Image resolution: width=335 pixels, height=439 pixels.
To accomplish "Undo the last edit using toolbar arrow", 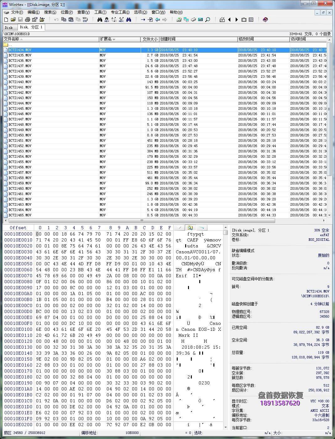I will click(56, 19).
